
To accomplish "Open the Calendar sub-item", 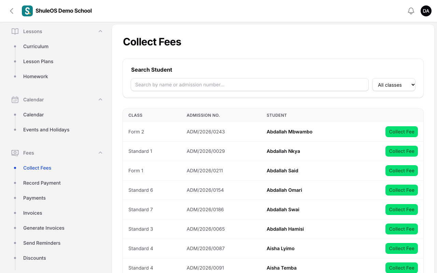I will pos(33,115).
